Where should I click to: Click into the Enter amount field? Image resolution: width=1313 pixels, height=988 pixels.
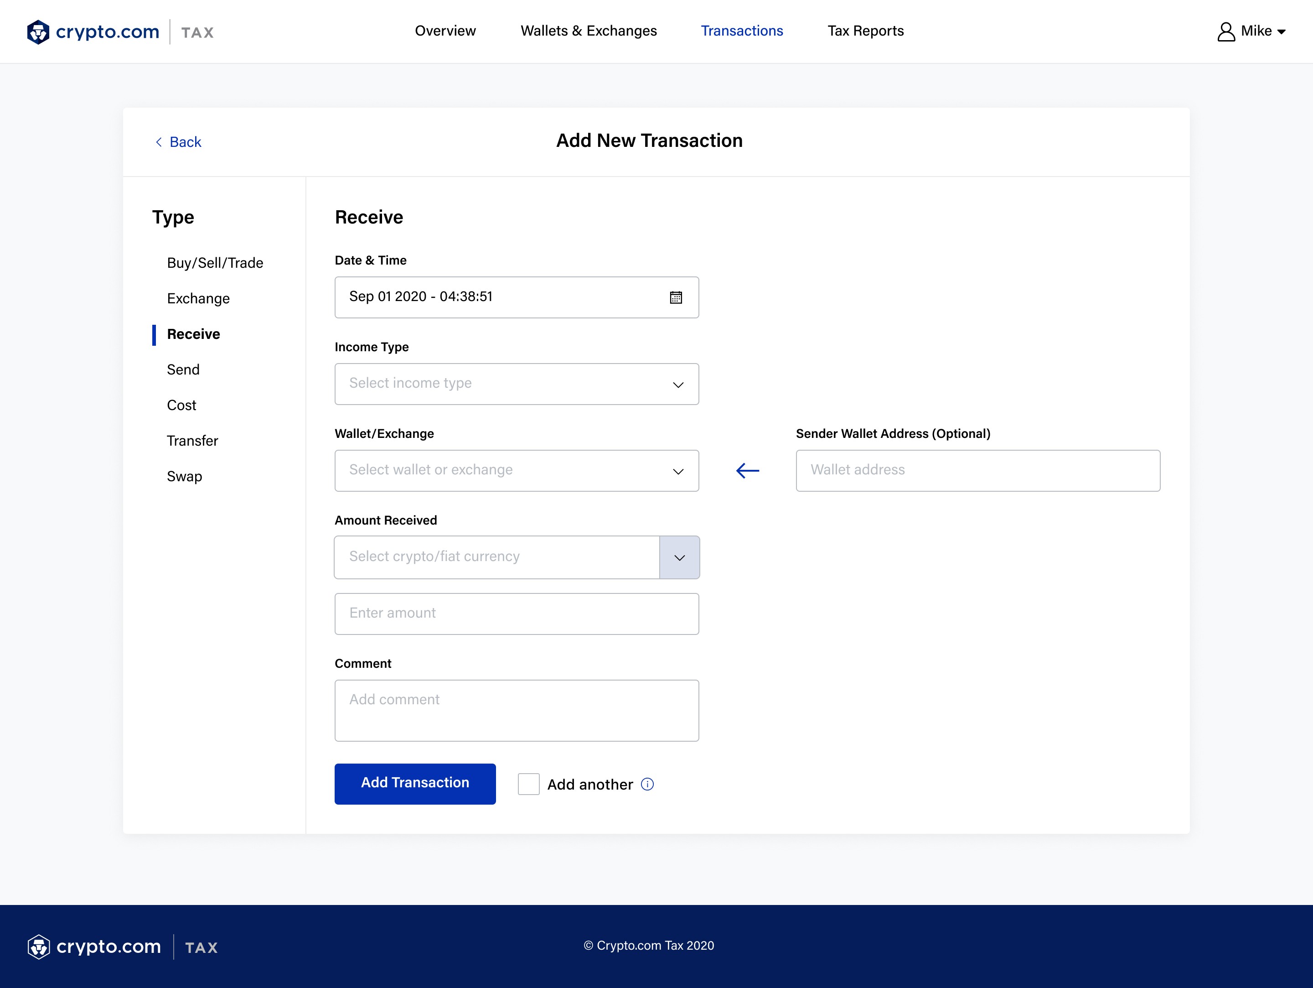click(517, 614)
